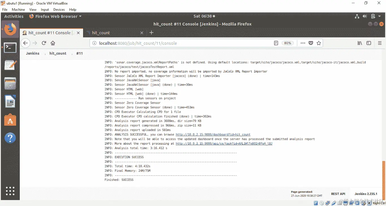
Task: Open Terminal from Ubuntu dock
Action: tap(10, 48)
